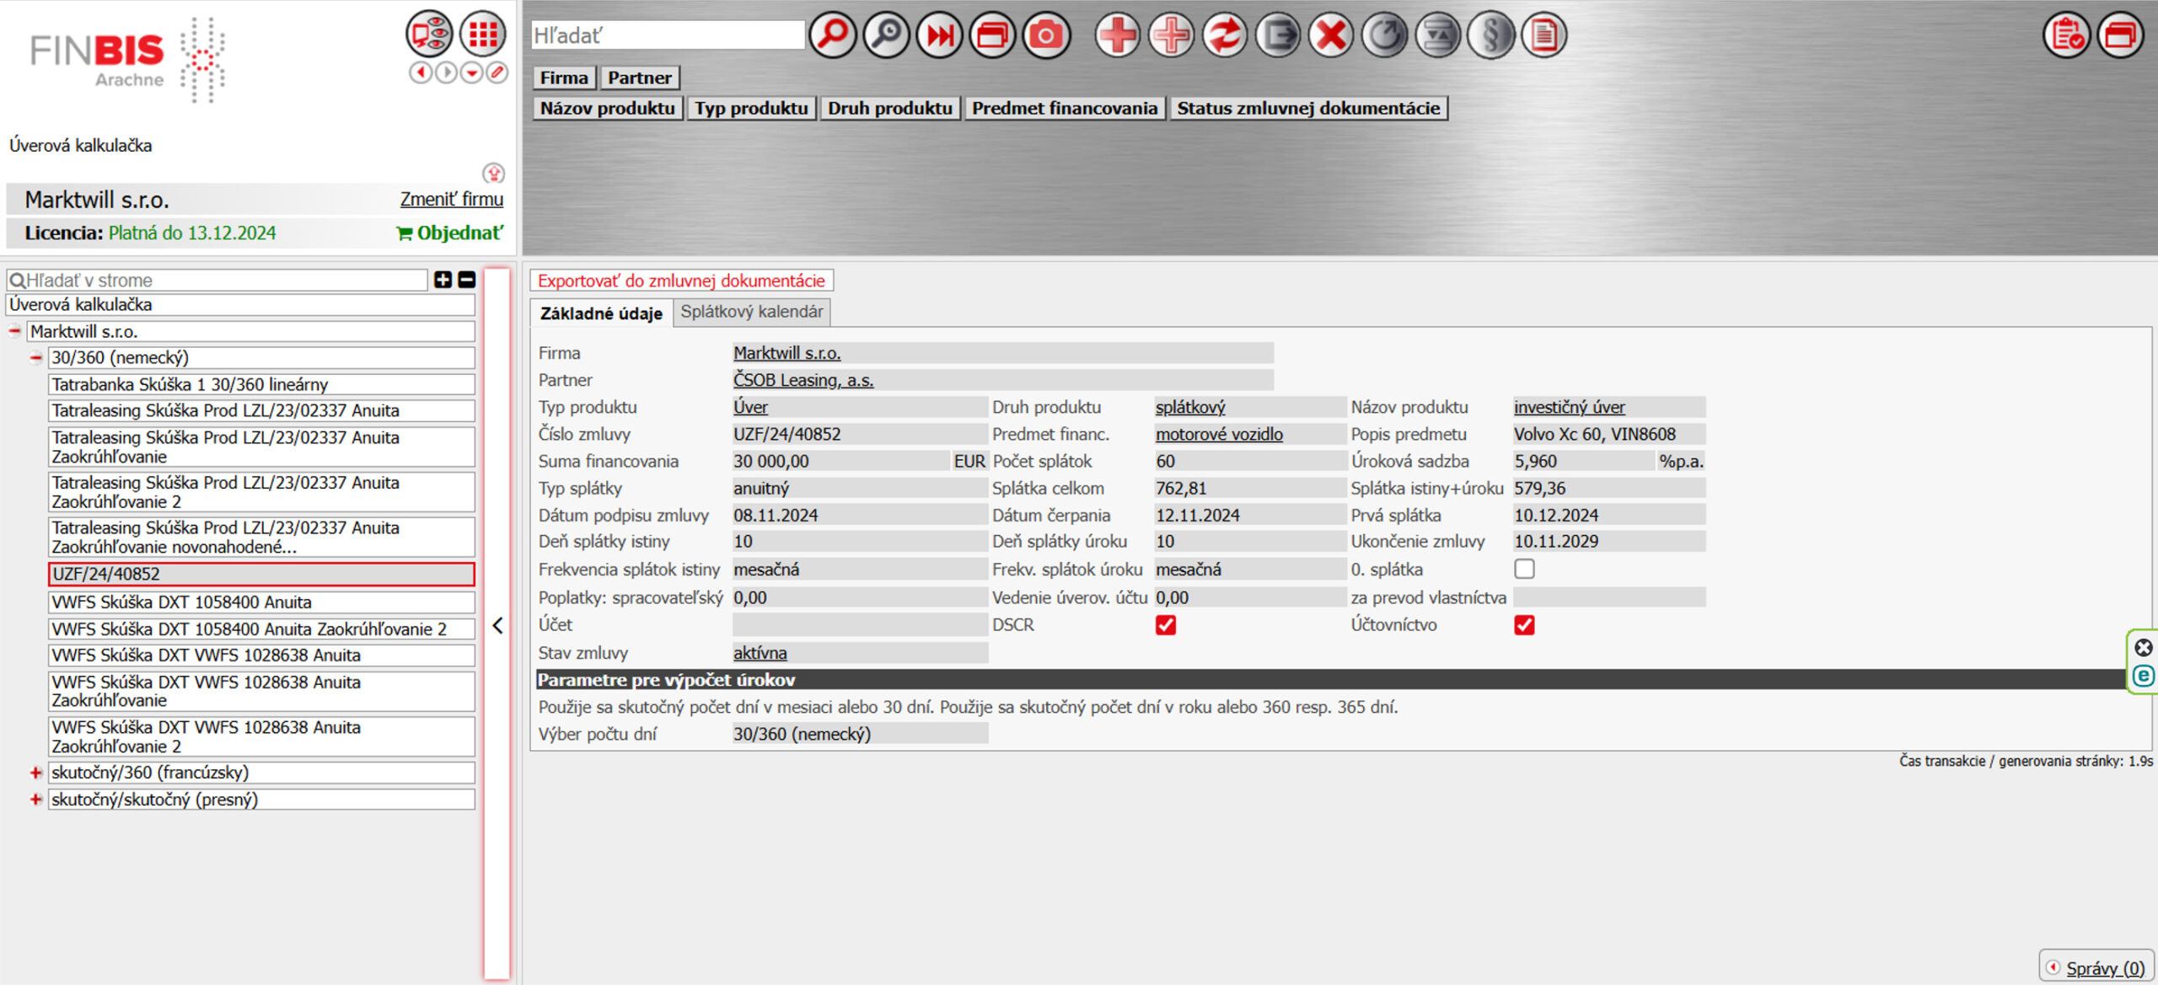Click the Zmeniť firmu link
The width and height of the screenshot is (2158, 985).
click(x=452, y=200)
